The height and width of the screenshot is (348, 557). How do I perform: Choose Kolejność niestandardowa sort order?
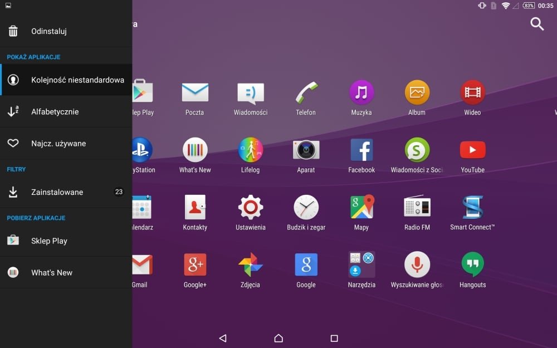[66, 80]
